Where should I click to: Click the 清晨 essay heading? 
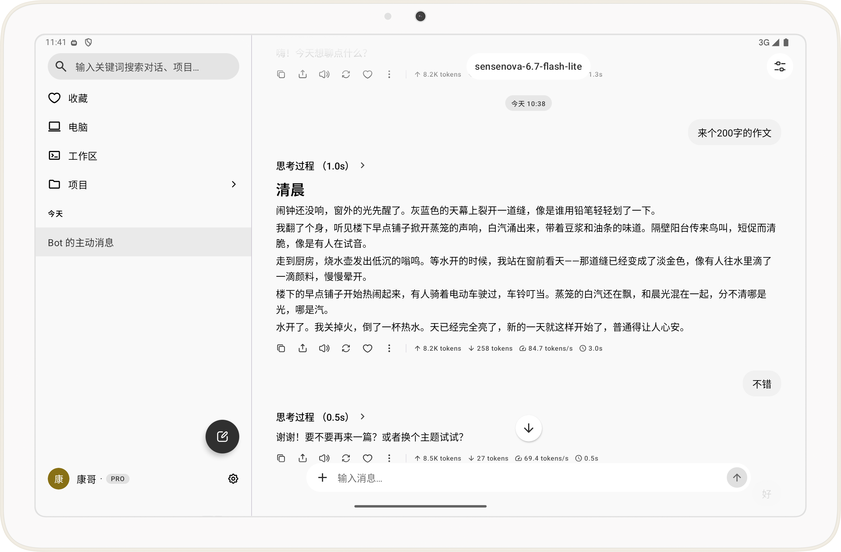point(290,190)
